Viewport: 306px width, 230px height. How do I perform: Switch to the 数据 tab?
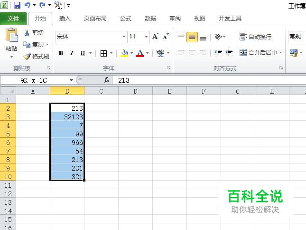[150, 19]
